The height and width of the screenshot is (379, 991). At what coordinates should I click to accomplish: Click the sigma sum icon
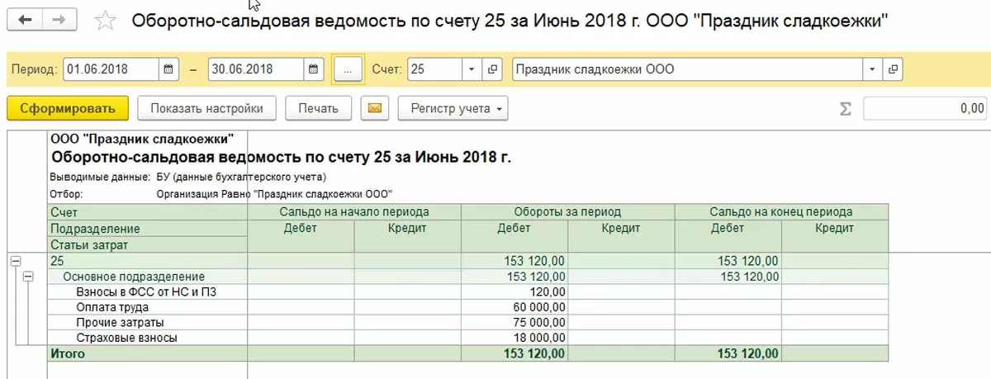[x=845, y=109]
